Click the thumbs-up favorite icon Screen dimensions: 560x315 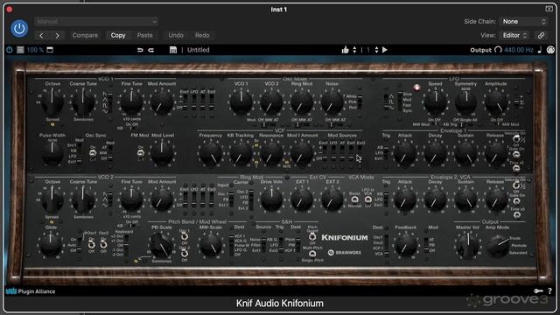point(345,50)
